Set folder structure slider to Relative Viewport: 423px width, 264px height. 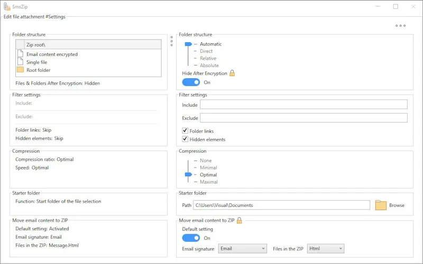coord(208,58)
